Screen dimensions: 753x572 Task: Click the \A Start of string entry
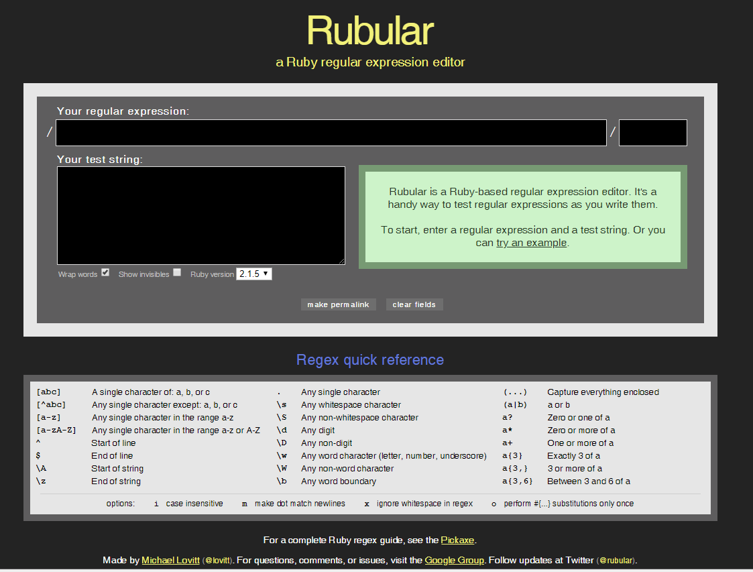click(x=90, y=468)
